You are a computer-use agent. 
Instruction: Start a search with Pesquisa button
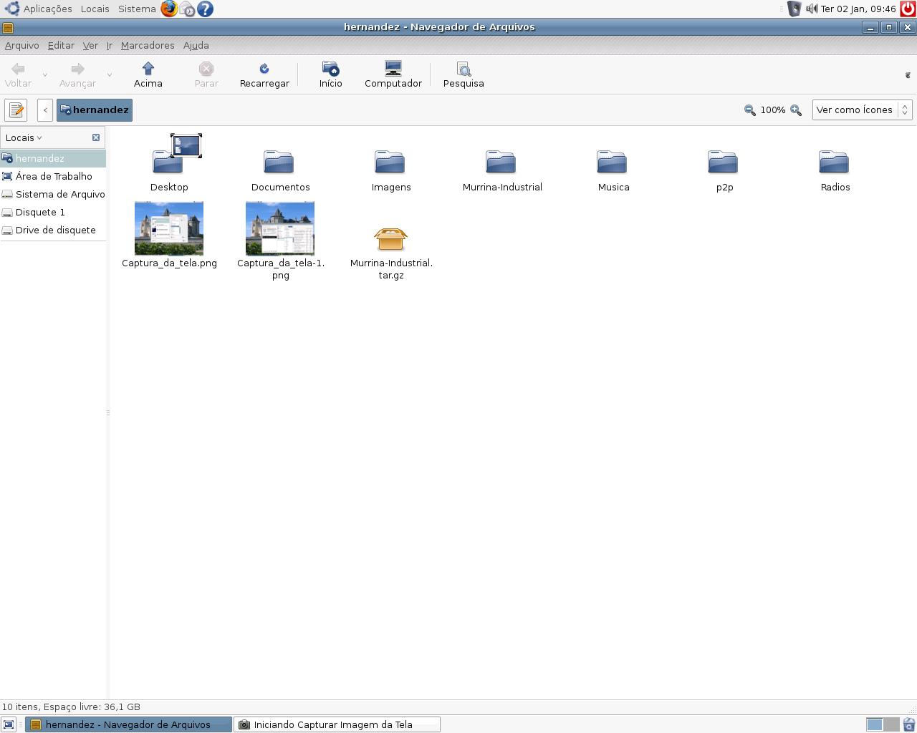click(x=464, y=74)
